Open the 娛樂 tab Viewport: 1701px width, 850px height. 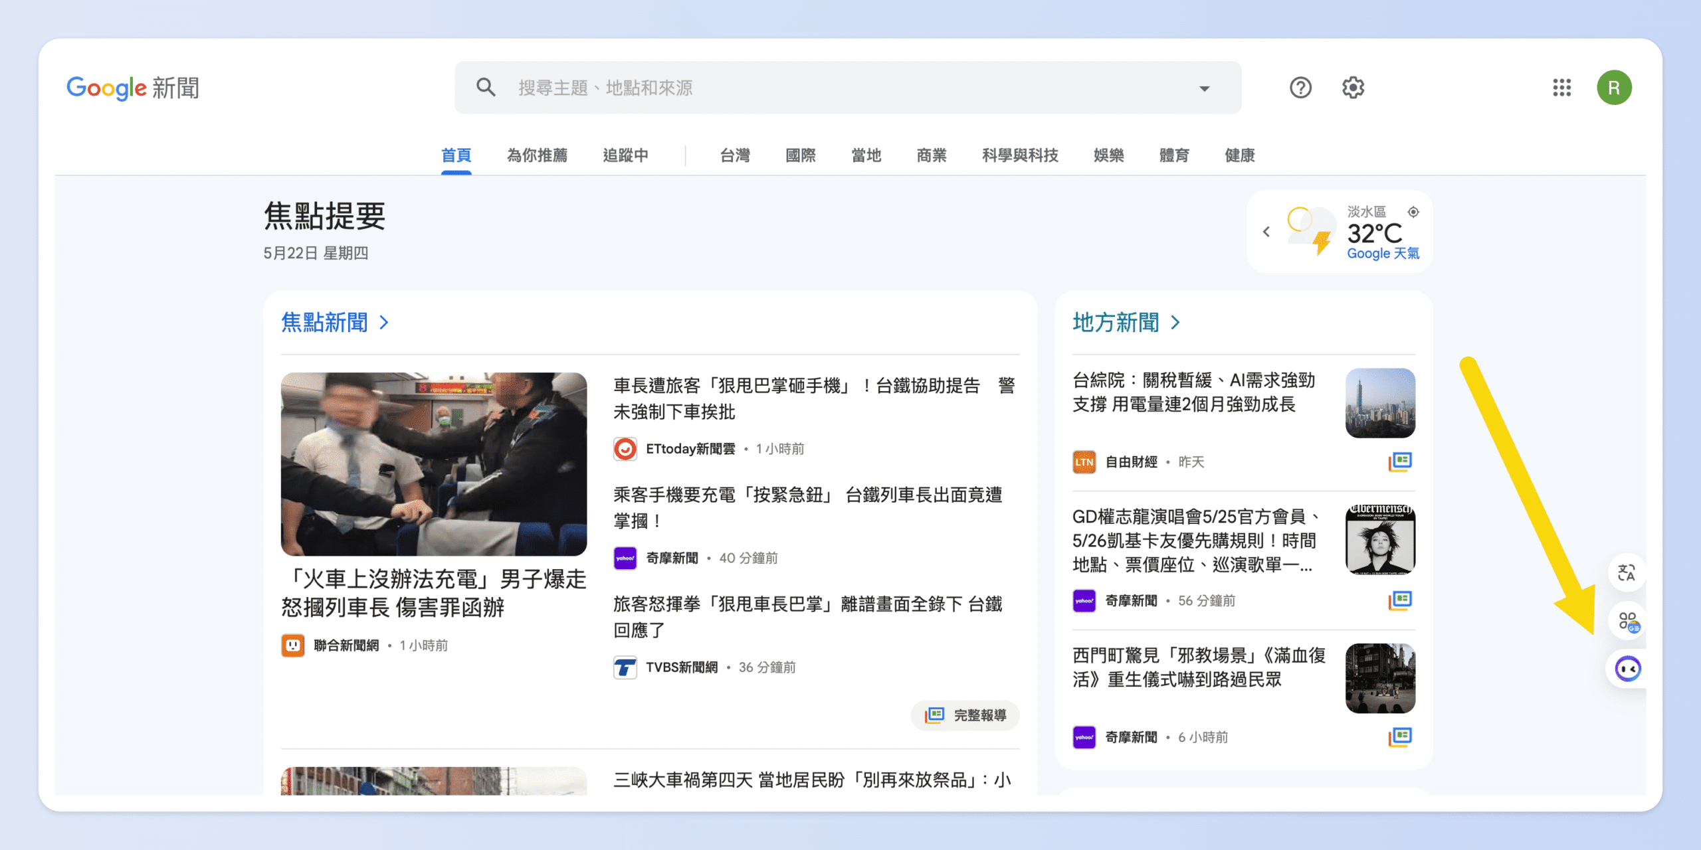point(1108,155)
